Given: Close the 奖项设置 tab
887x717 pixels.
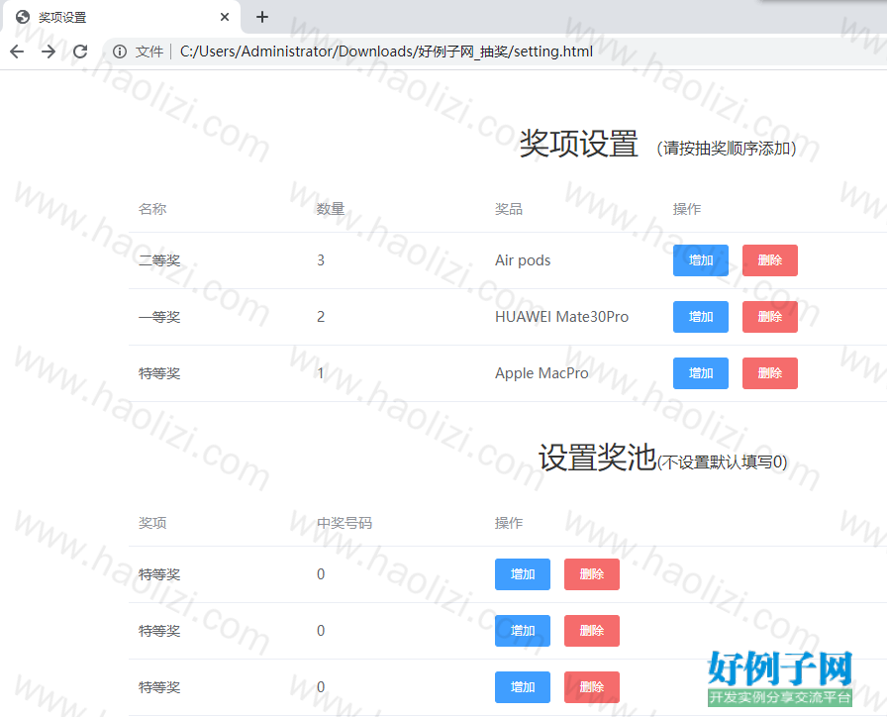Looking at the screenshot, I should pyautogui.click(x=225, y=17).
